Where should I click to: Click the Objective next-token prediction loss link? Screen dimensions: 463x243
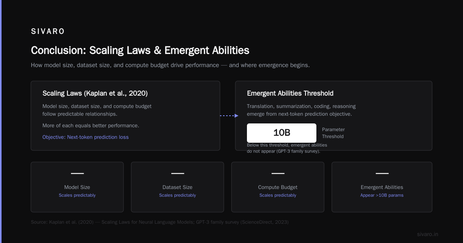click(x=86, y=137)
